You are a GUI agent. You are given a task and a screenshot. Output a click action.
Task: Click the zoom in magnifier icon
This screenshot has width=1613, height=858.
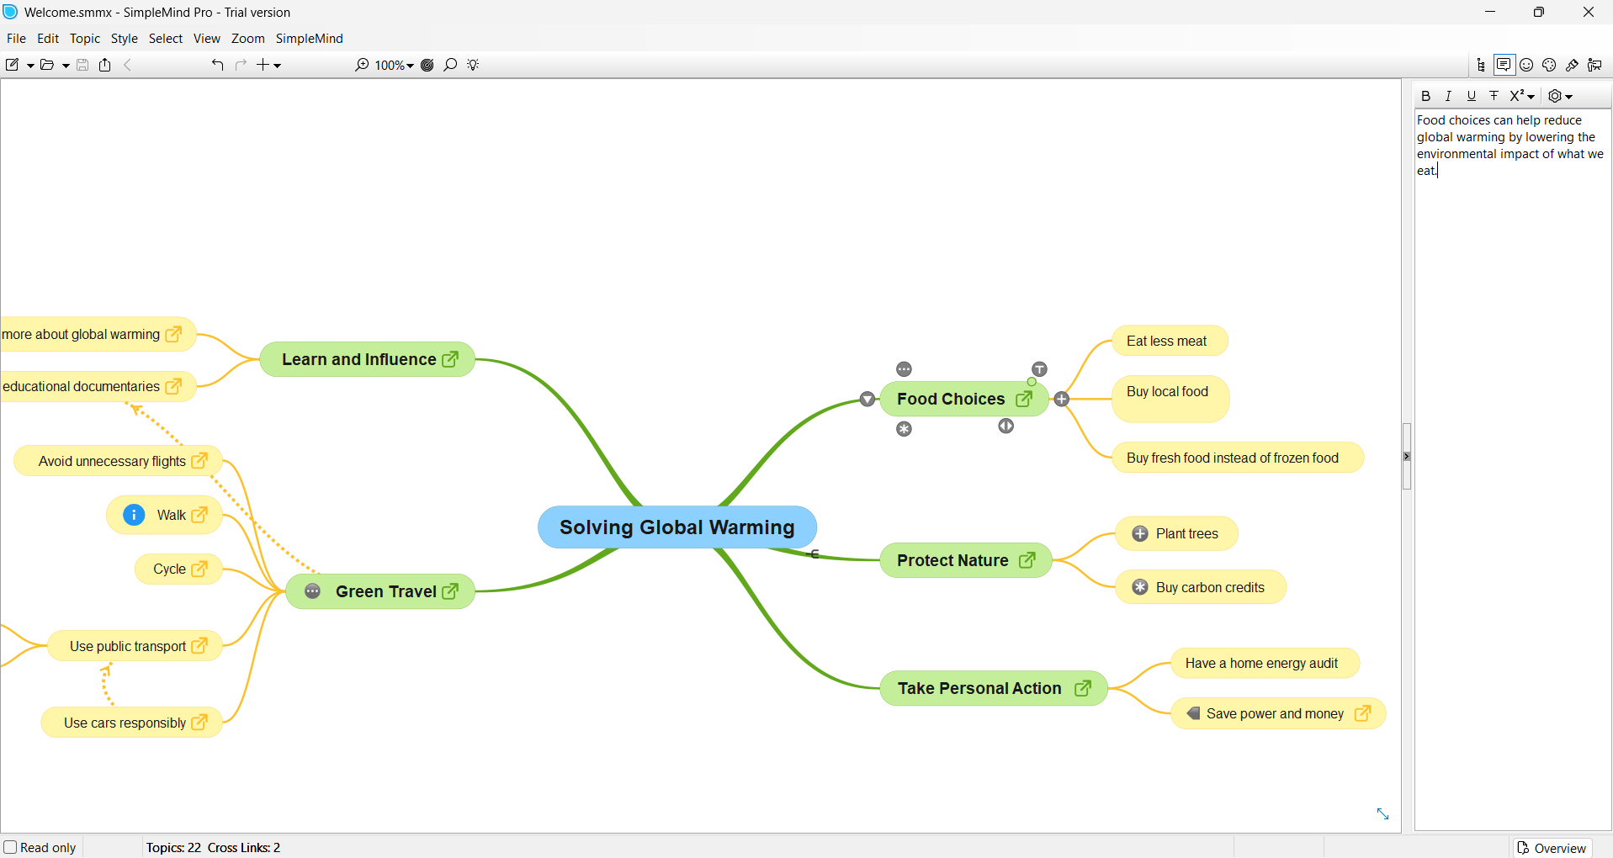click(362, 65)
